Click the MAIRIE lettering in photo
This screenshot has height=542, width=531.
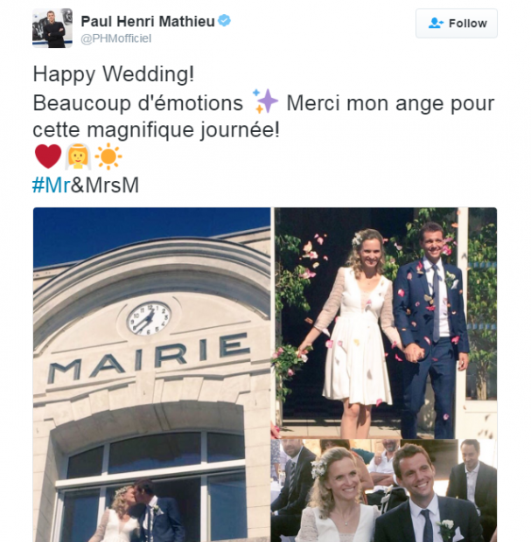149,358
